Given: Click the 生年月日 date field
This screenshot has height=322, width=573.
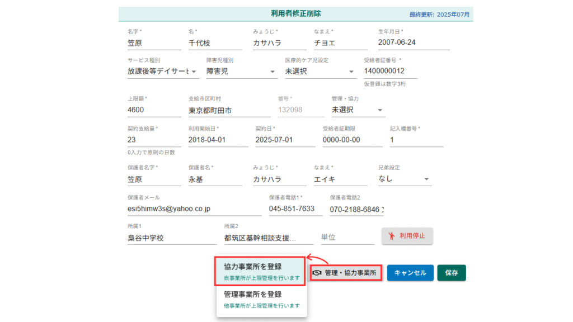Looking at the screenshot, I should (414, 42).
